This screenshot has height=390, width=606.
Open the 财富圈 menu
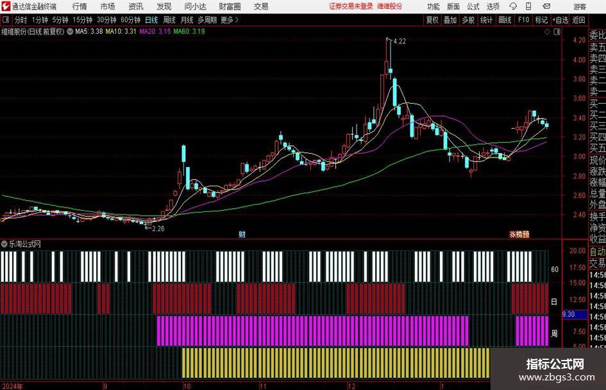[x=230, y=6]
